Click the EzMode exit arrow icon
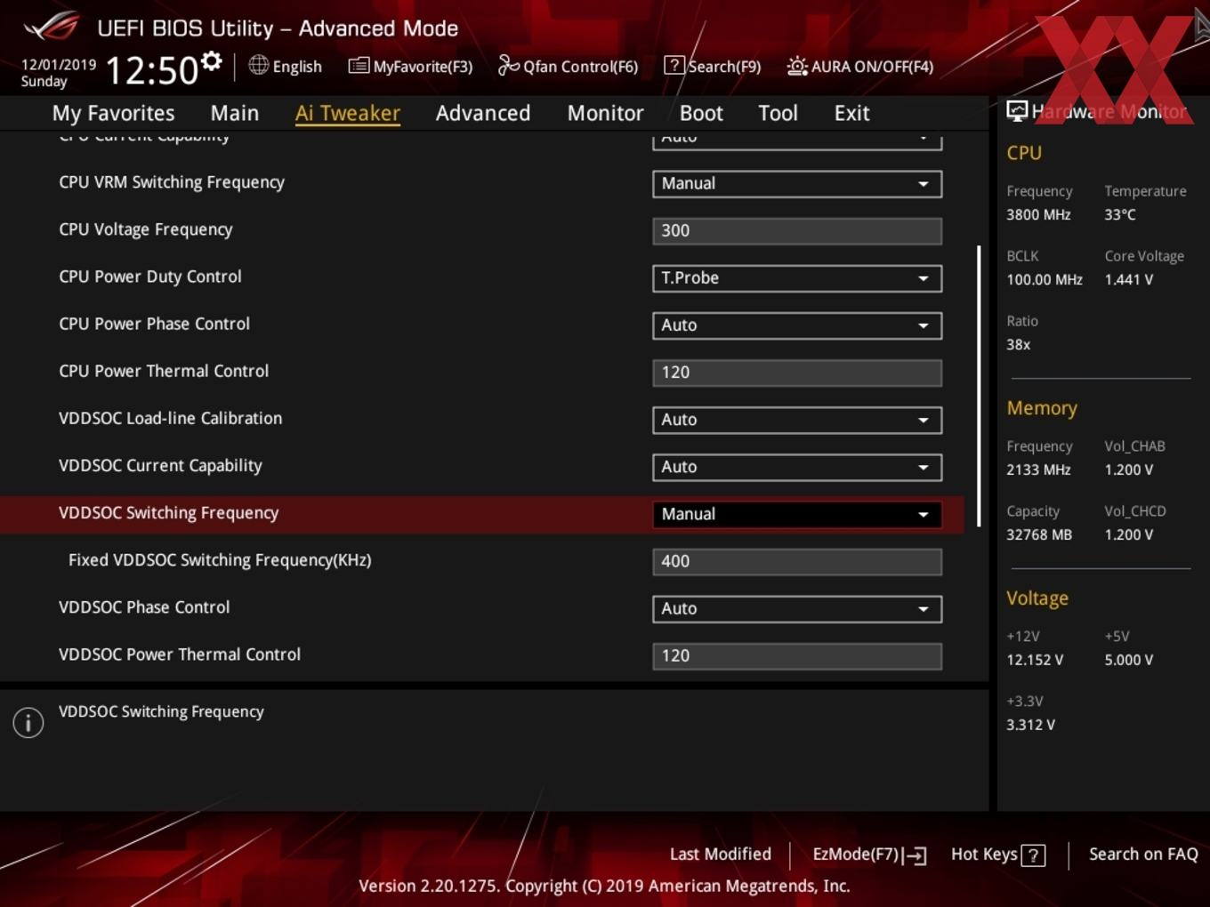 point(915,855)
